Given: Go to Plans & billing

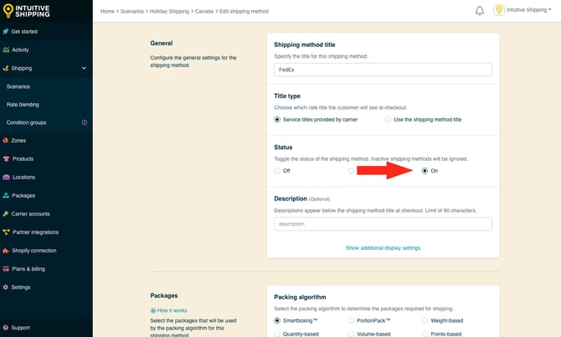Looking at the screenshot, I should (28, 268).
